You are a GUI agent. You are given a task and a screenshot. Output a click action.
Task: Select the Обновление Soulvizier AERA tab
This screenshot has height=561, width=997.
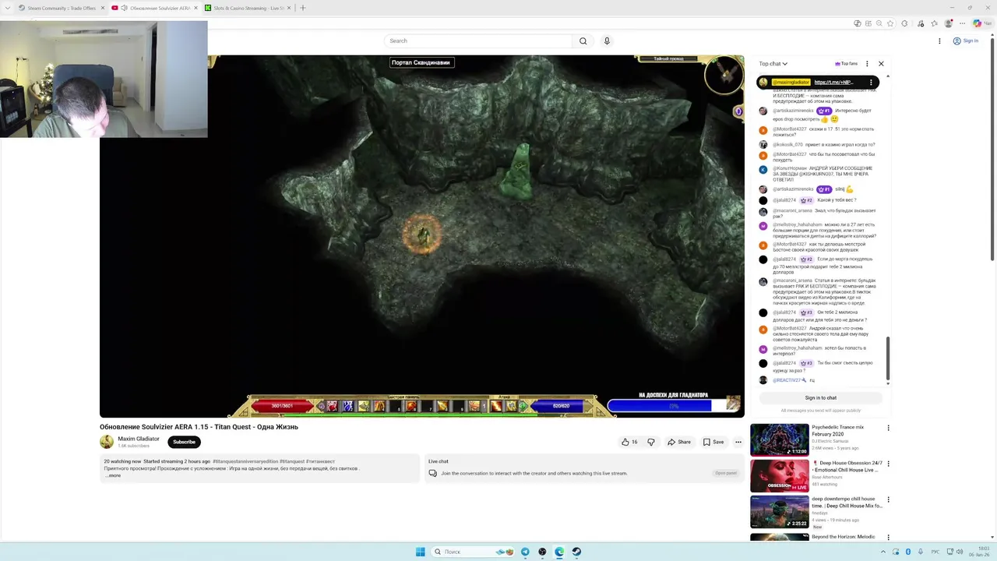[x=154, y=8]
